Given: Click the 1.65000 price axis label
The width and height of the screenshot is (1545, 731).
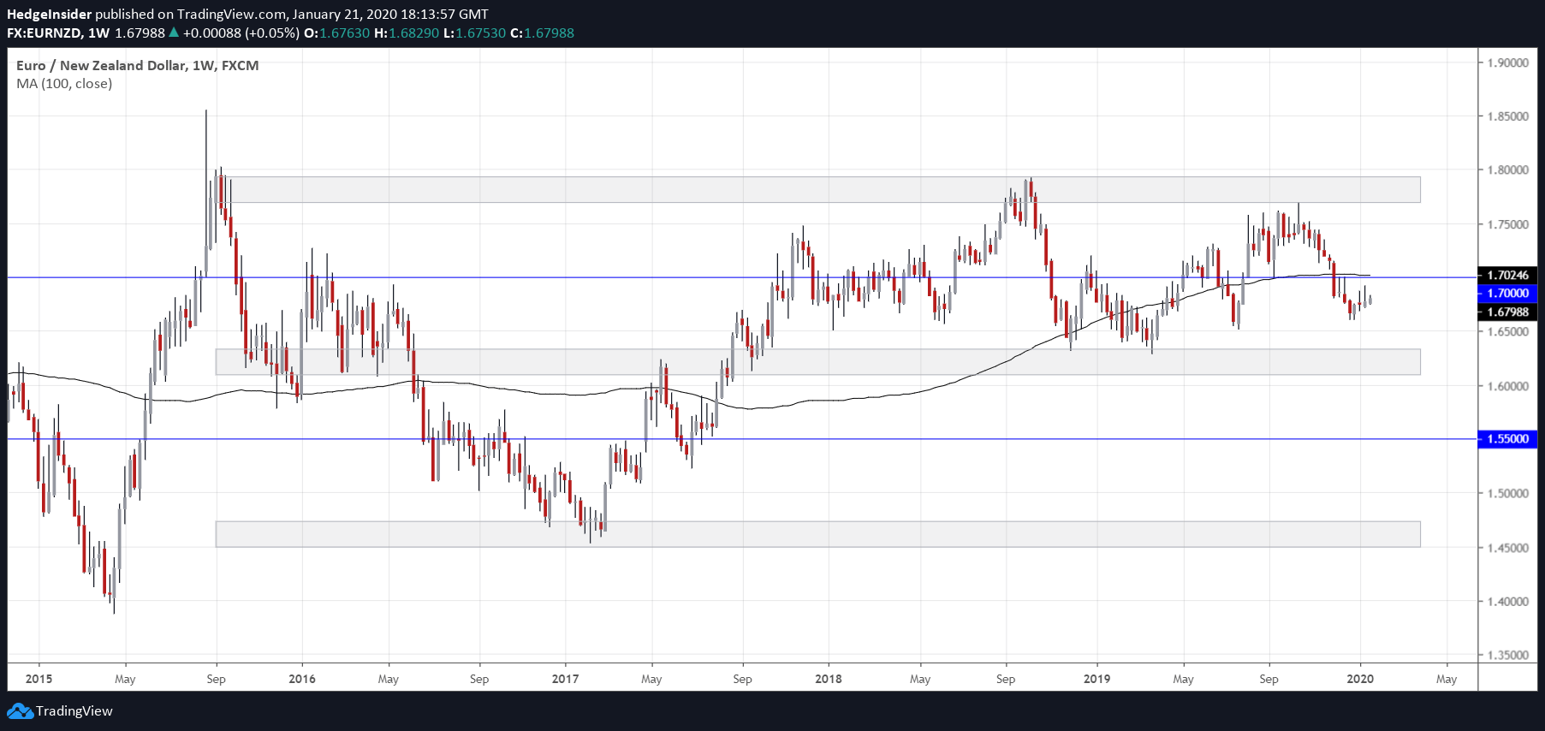Looking at the screenshot, I should click(x=1507, y=332).
